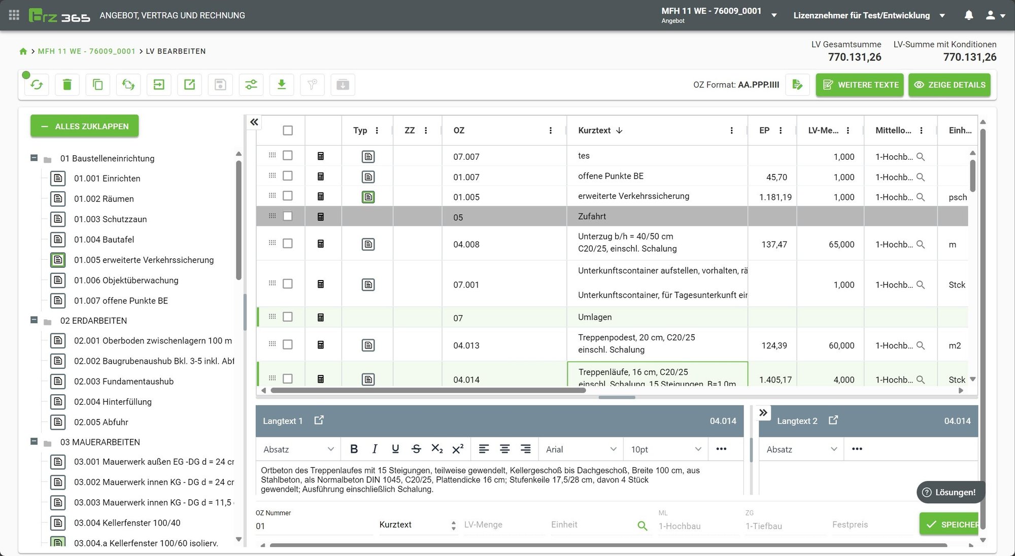
Task: Click the download arrow icon in toolbar
Action: click(x=282, y=85)
